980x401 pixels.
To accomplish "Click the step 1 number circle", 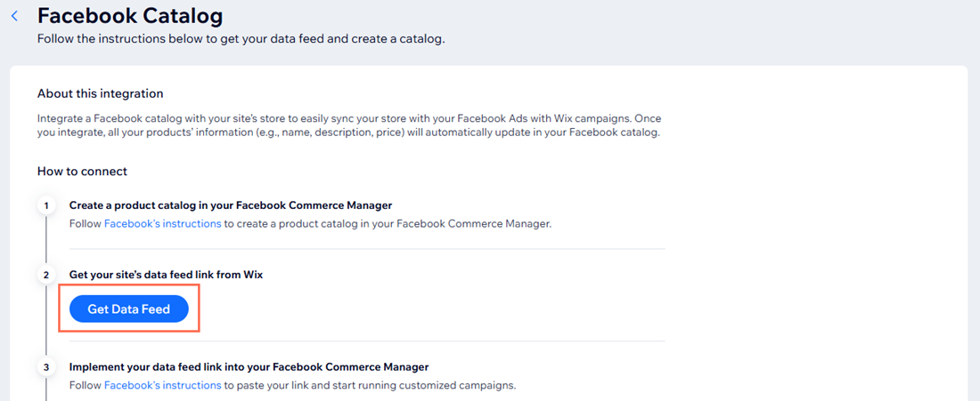I will tap(45, 205).
